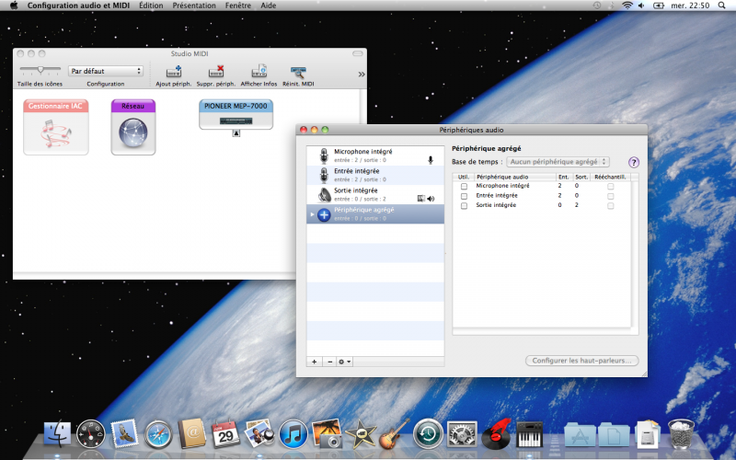Open the Par défaut configuration dropdown

(x=106, y=71)
